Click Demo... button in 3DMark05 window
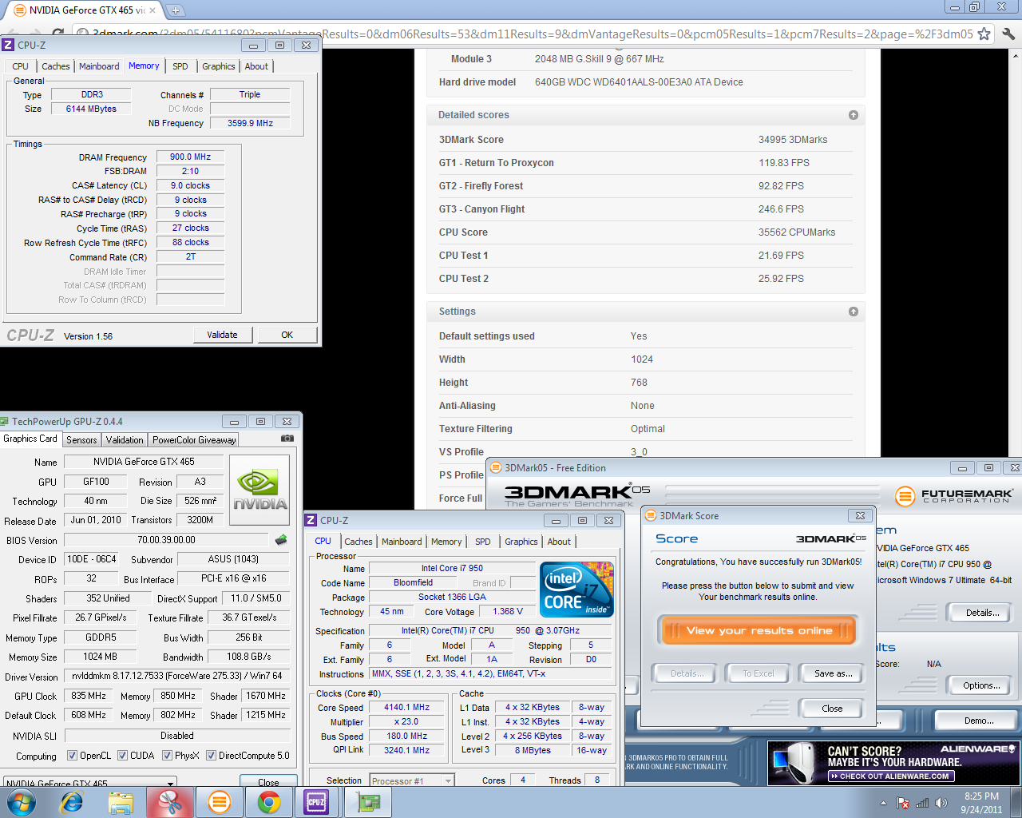Image resolution: width=1022 pixels, height=818 pixels. coord(979,721)
